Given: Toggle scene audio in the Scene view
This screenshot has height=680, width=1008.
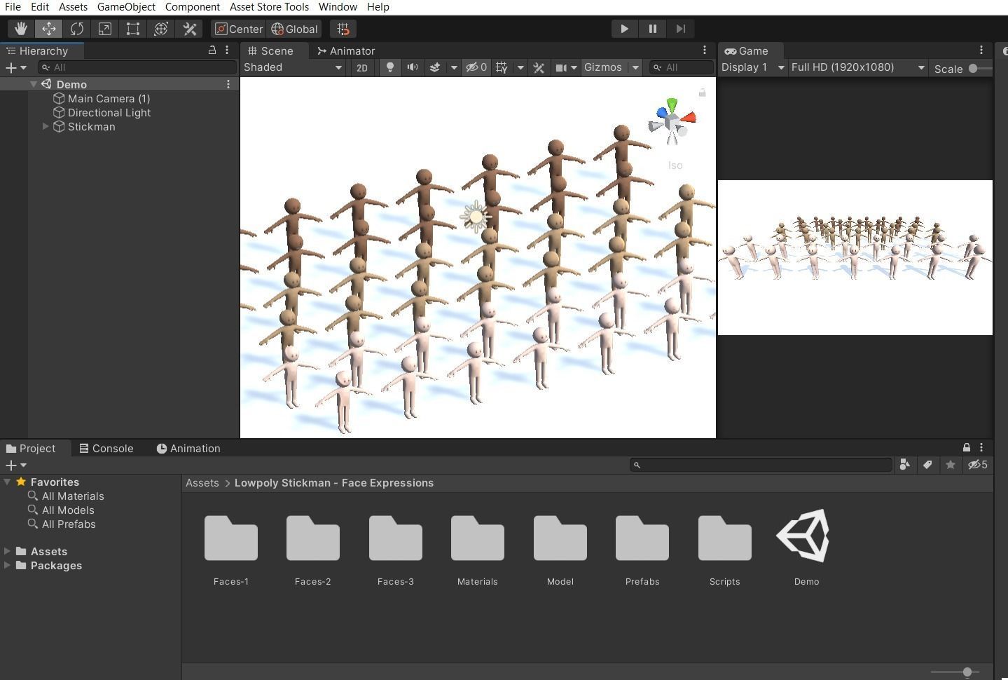Looking at the screenshot, I should click(x=413, y=67).
